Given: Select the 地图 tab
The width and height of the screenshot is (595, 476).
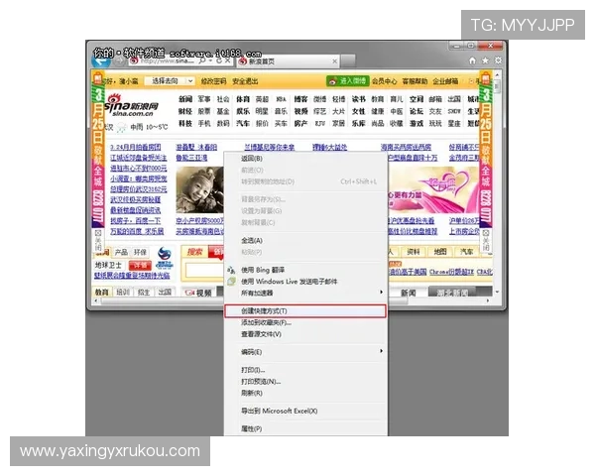Looking at the screenshot, I should [440, 251].
